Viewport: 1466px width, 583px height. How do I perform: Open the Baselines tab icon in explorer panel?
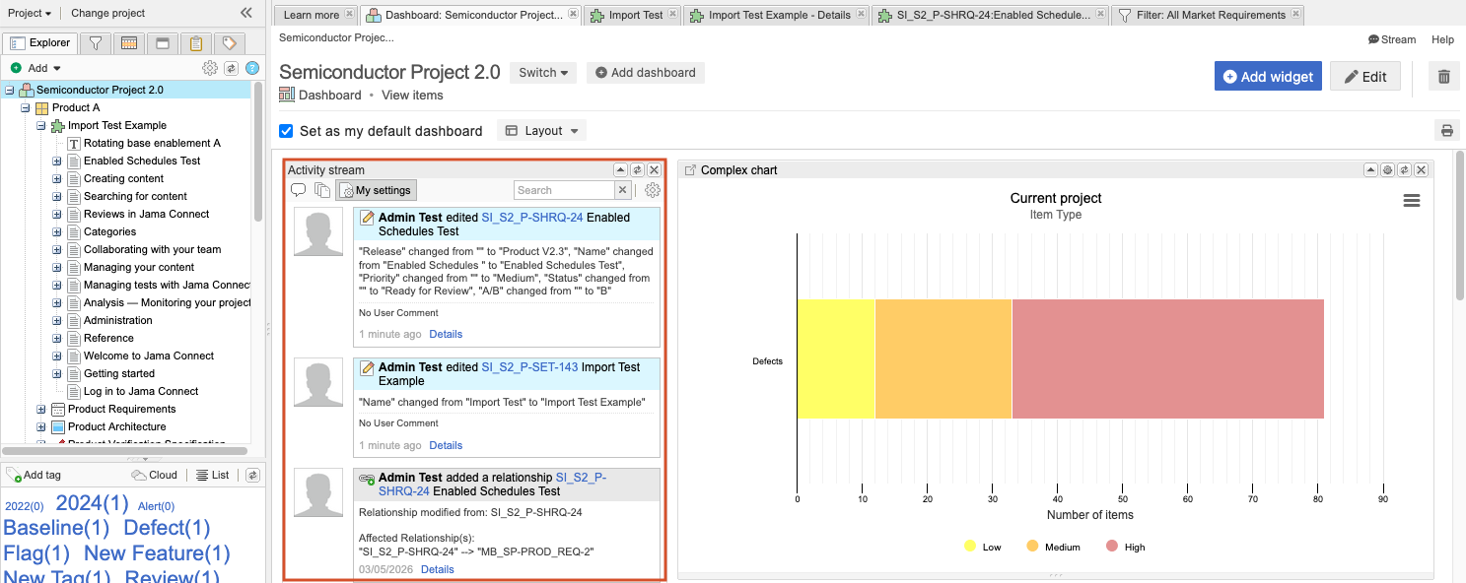(163, 43)
